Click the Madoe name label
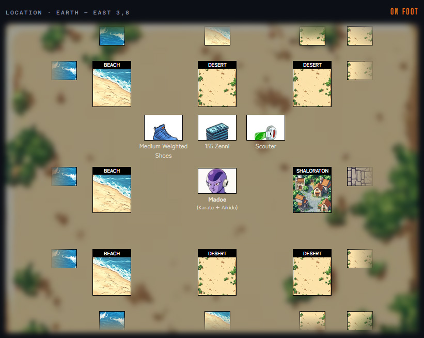 (217, 199)
